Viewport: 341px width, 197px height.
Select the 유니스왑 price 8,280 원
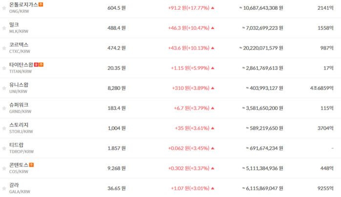117,88
